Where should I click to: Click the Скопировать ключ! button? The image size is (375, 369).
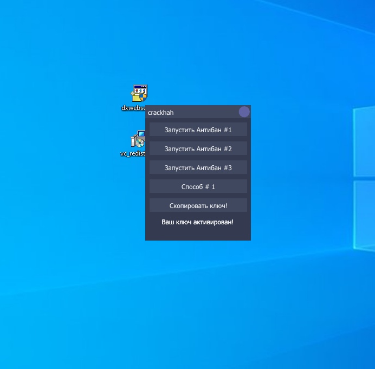[x=198, y=205]
